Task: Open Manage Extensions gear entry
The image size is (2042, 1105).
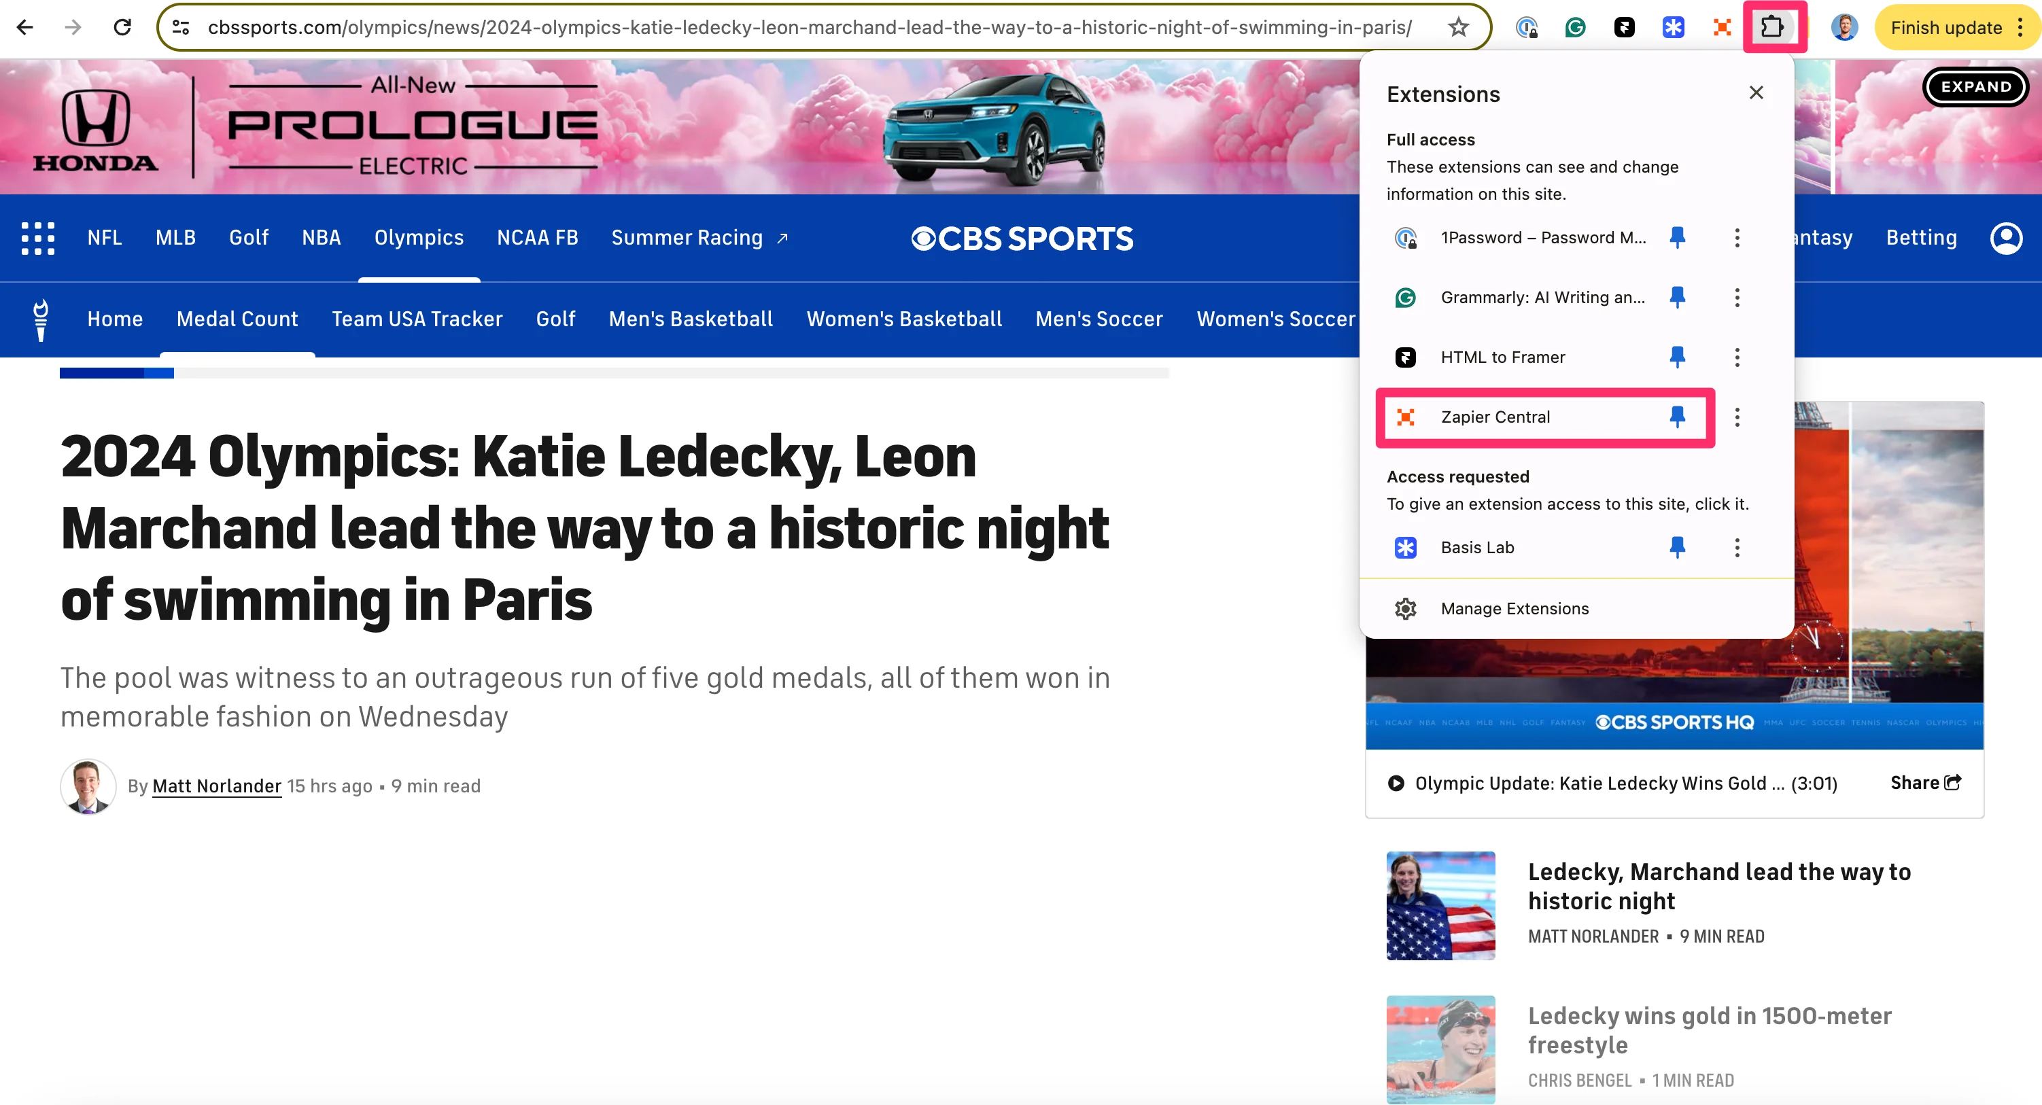Action: [x=1514, y=609]
